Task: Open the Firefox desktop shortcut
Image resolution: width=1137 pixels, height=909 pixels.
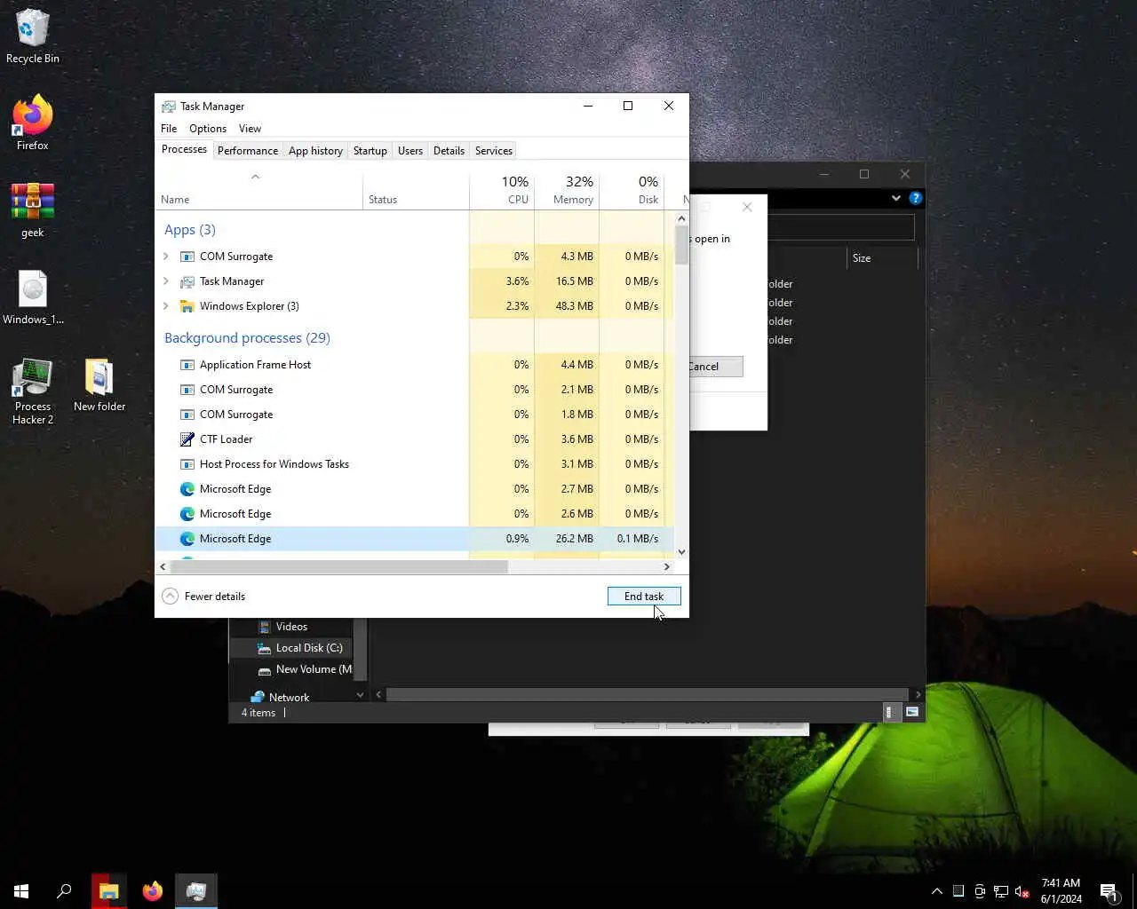Action: [x=33, y=123]
